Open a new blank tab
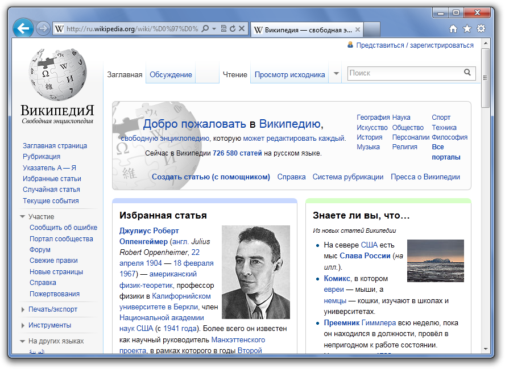This screenshot has width=505, height=369. click(x=372, y=30)
